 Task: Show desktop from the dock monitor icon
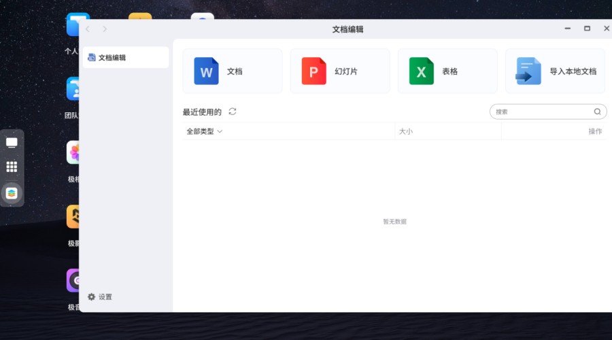coord(12,143)
